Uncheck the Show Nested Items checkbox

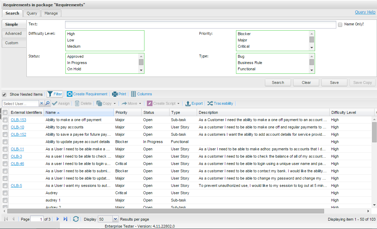click(x=4, y=94)
